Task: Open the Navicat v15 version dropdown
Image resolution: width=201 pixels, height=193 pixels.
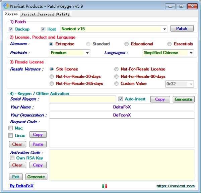Action: (164, 29)
